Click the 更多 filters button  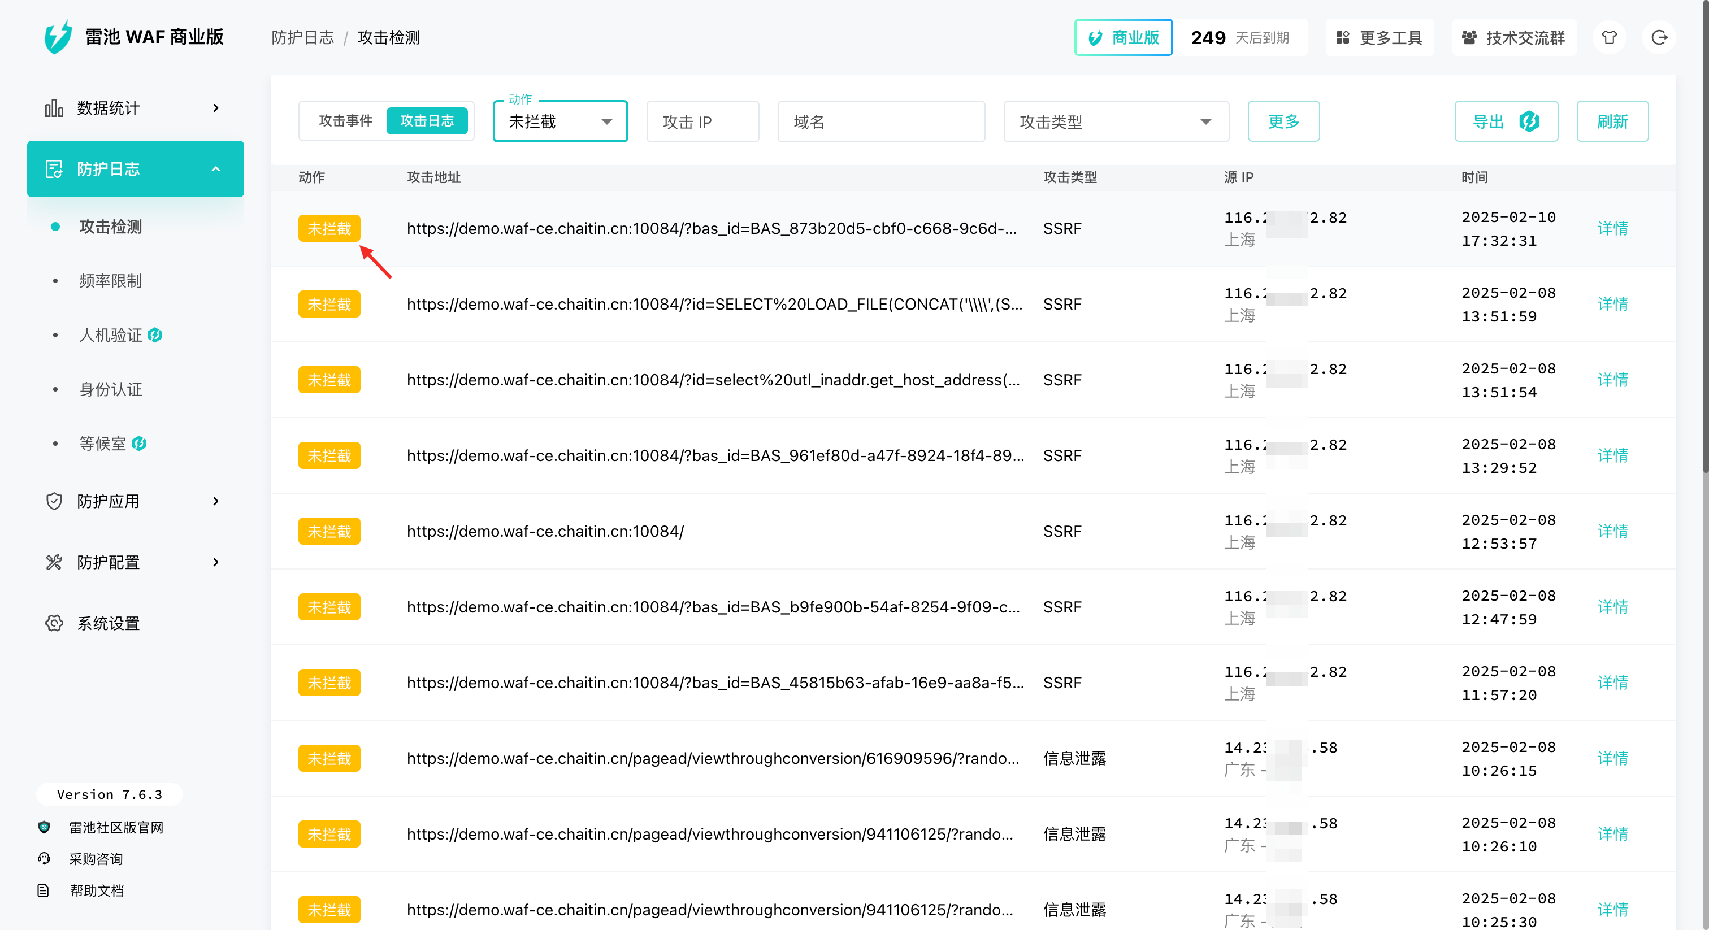[1283, 121]
